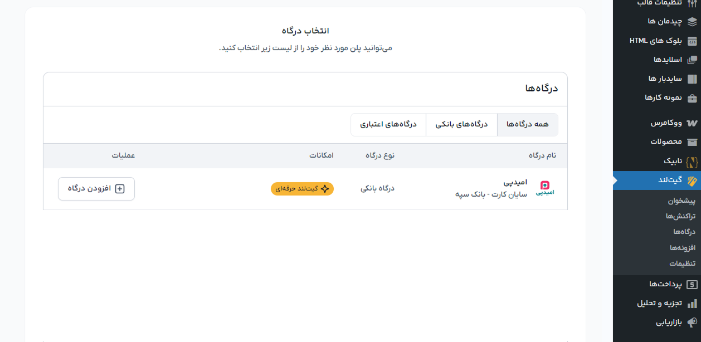This screenshot has width=701, height=342.
Task: Switch to درگاه‌های بانکی tab
Action: [x=461, y=125]
